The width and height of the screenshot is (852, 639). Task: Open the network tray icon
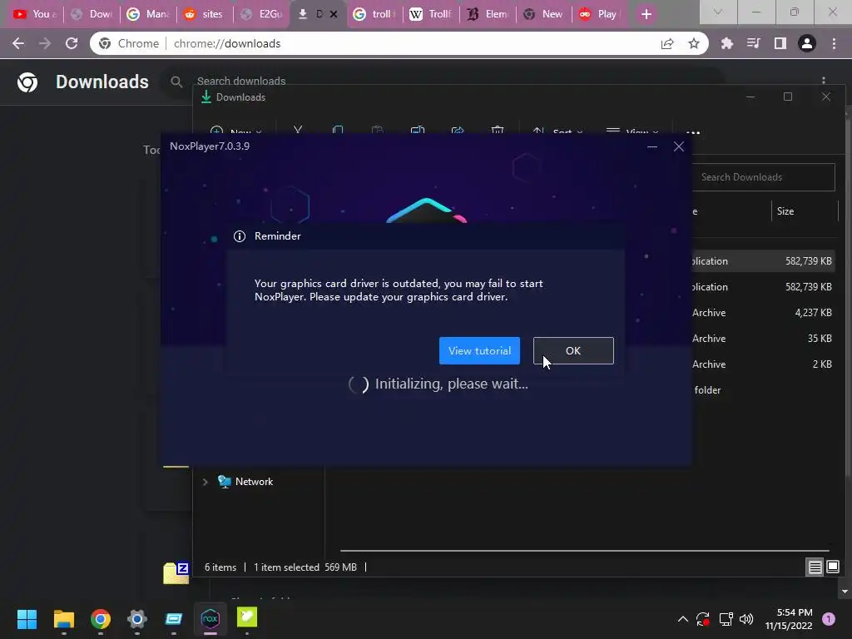(x=726, y=619)
